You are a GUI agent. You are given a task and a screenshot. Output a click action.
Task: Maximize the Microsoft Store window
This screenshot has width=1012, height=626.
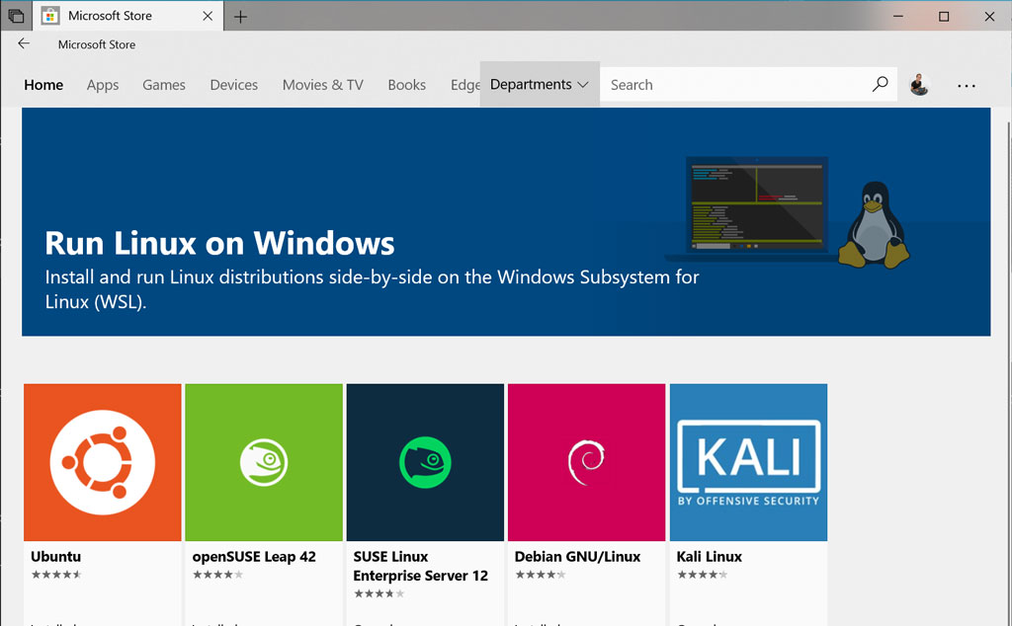[x=944, y=16]
